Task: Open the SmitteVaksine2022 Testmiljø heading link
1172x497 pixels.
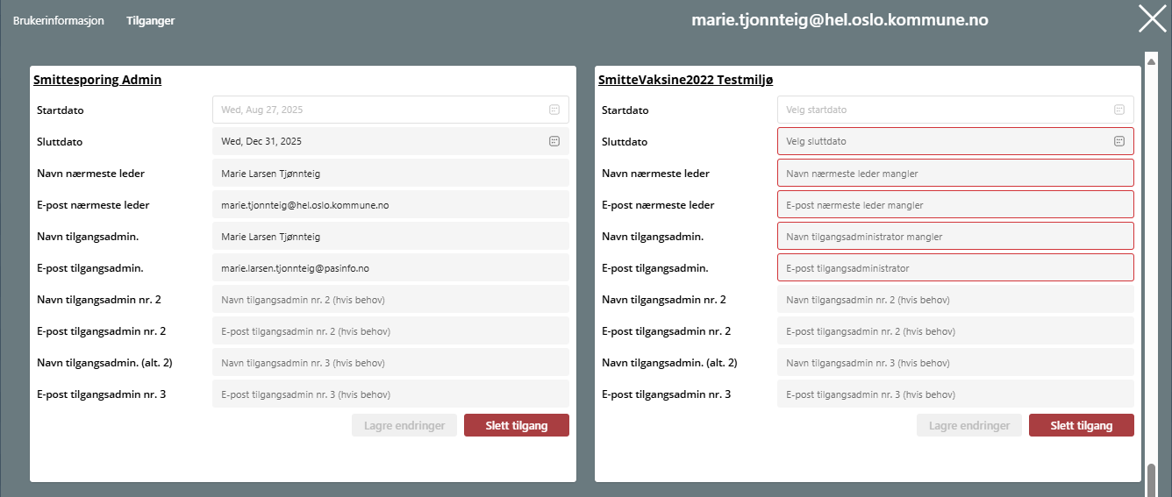Action: (x=685, y=80)
